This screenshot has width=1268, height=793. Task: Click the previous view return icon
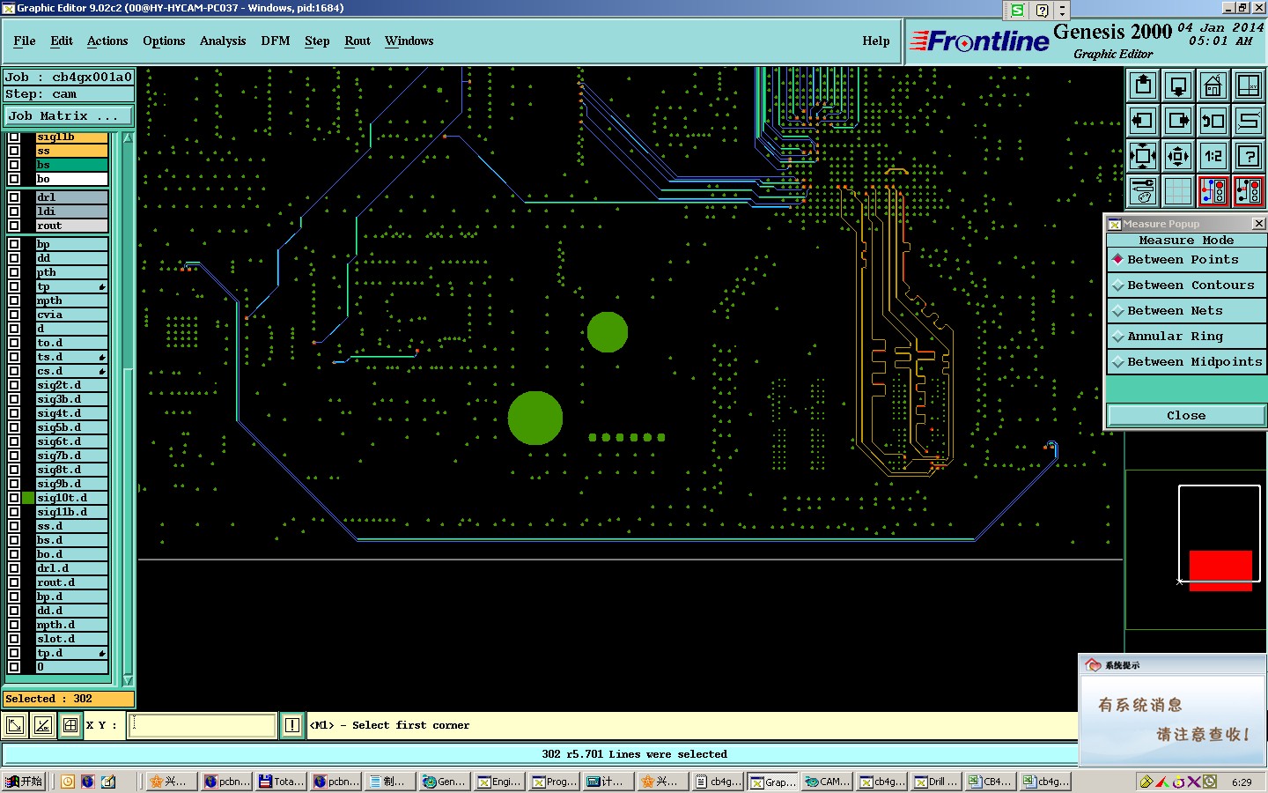tap(1213, 121)
